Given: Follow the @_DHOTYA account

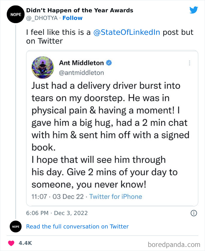Looking at the screenshot, I should 73,18.
